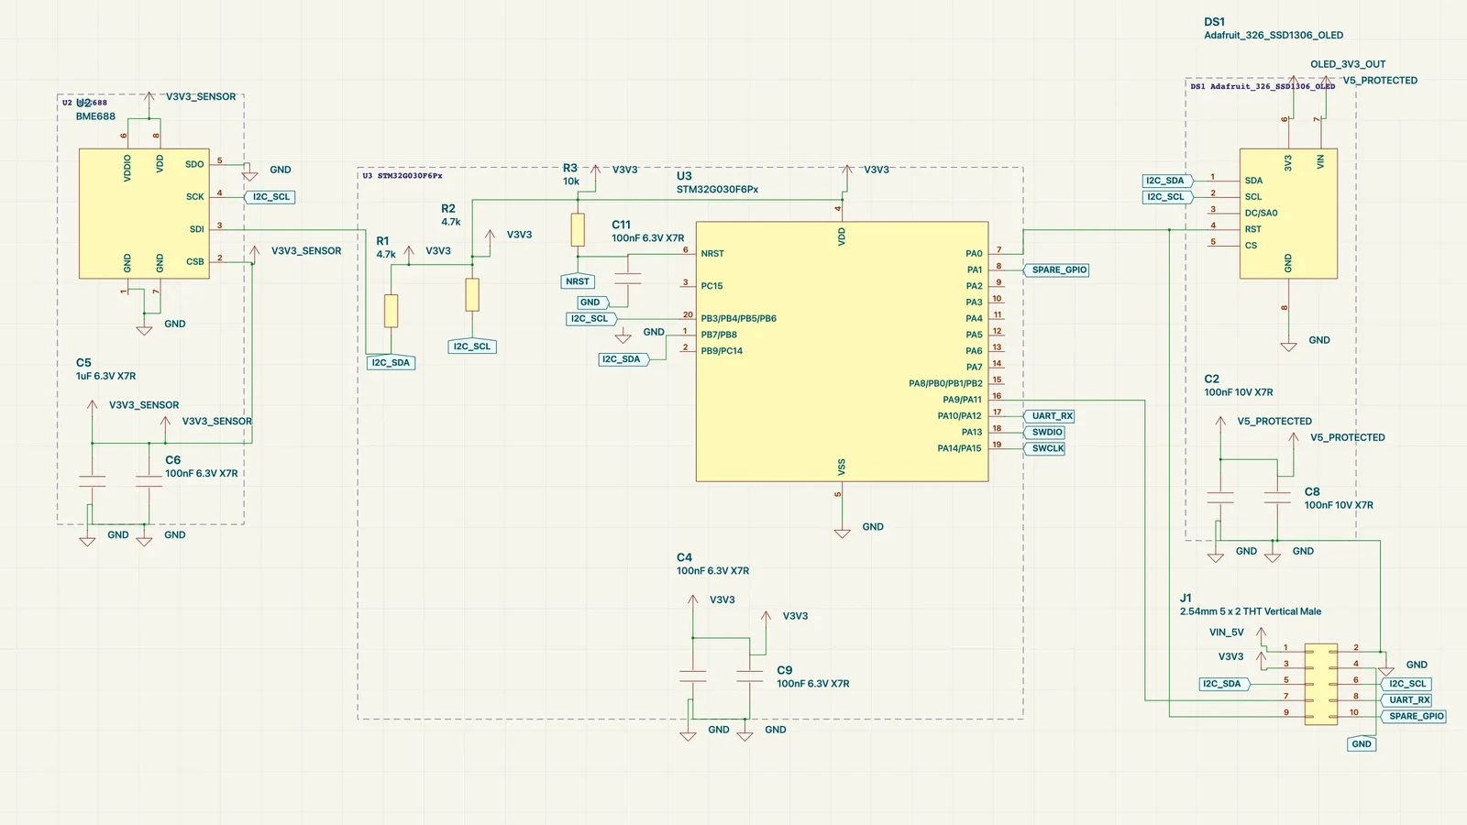
Task: Select the C5 1uF capacitor symbol
Action: click(92, 481)
